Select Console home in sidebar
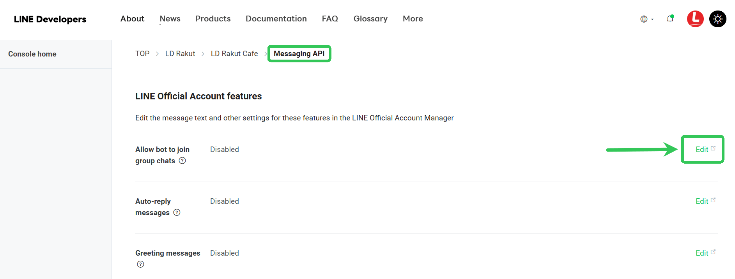This screenshot has height=279, width=735. point(32,54)
